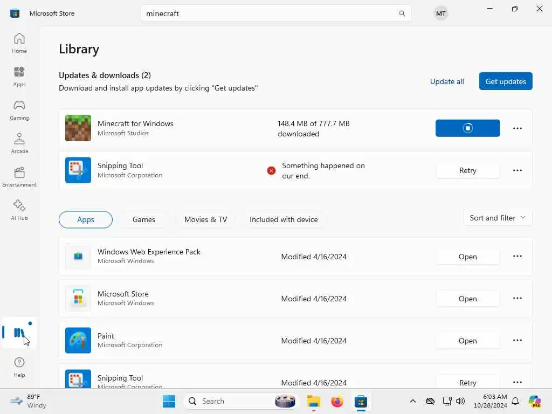The width and height of the screenshot is (552, 414).
Task: Select the Movies & TV filter tab
Action: point(205,220)
